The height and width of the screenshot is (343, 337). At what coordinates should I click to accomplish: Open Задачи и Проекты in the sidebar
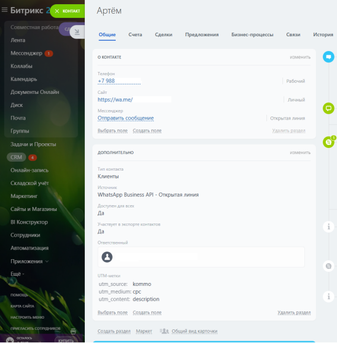pyautogui.click(x=33, y=144)
